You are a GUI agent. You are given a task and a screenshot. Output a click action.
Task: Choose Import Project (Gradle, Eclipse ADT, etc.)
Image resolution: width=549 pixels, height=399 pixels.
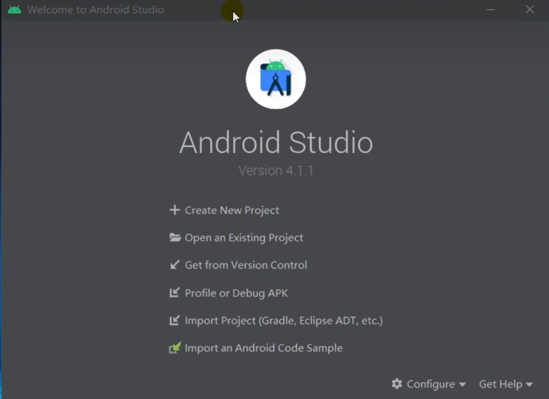pyautogui.click(x=284, y=321)
